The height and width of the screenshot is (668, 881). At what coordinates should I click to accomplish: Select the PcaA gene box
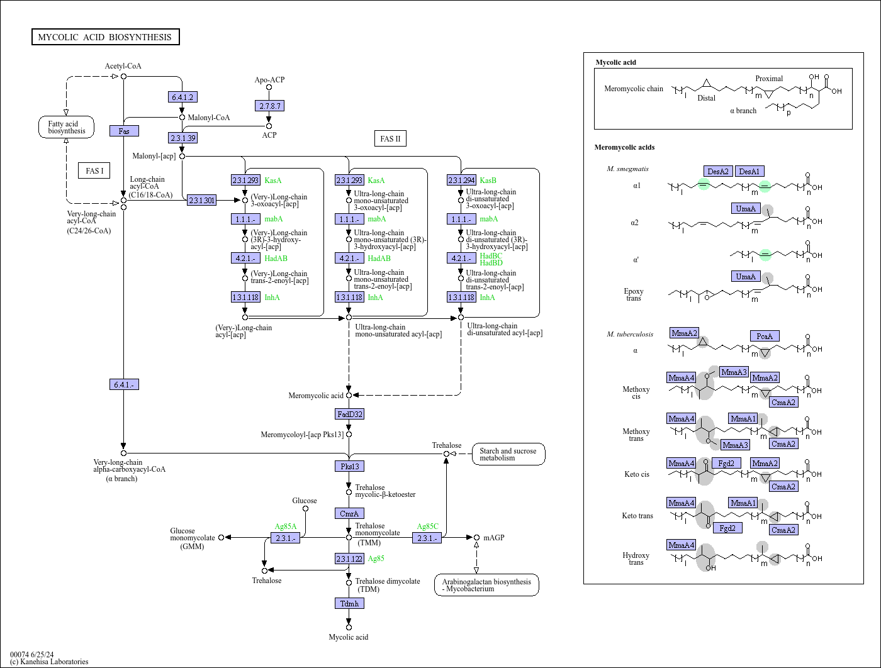coord(765,336)
